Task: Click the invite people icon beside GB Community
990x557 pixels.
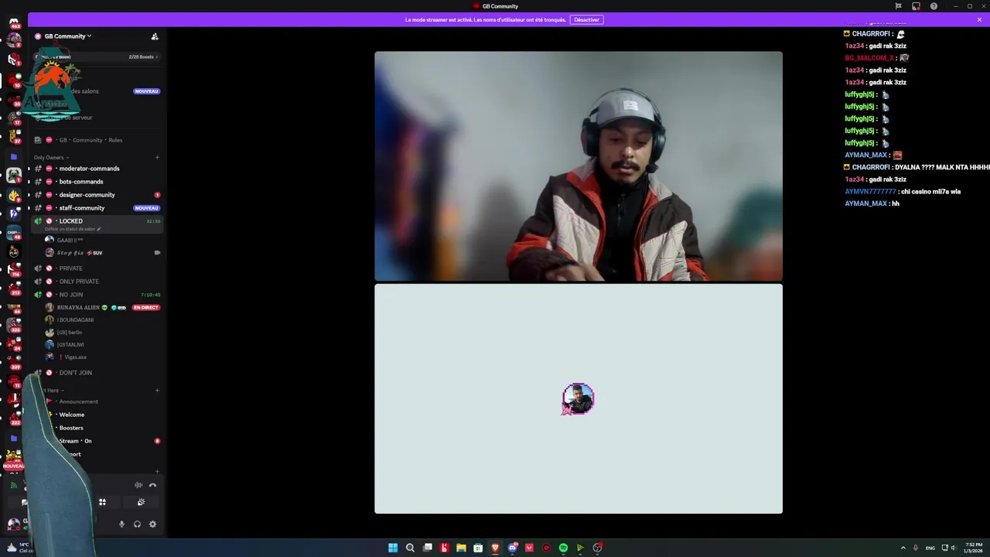Action: coord(155,36)
